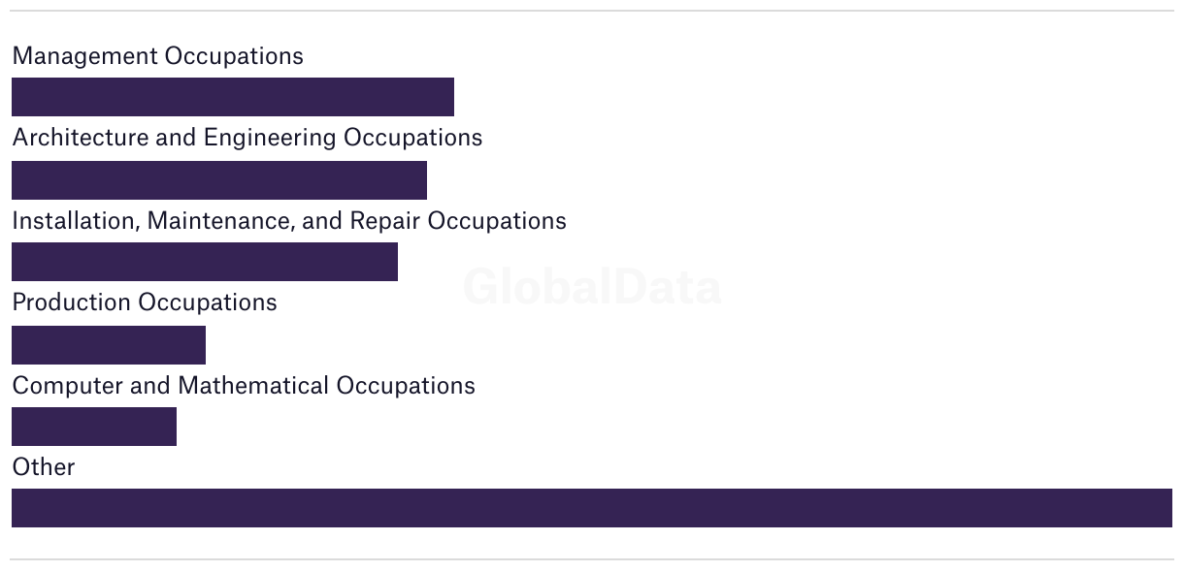
Task: Select the Architecture and Engineering Occupations bar
Action: pos(219,180)
